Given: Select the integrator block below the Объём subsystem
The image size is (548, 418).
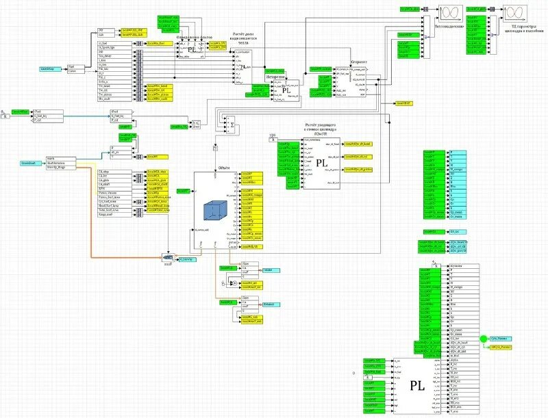Looking at the screenshot, I should click(215, 148).
